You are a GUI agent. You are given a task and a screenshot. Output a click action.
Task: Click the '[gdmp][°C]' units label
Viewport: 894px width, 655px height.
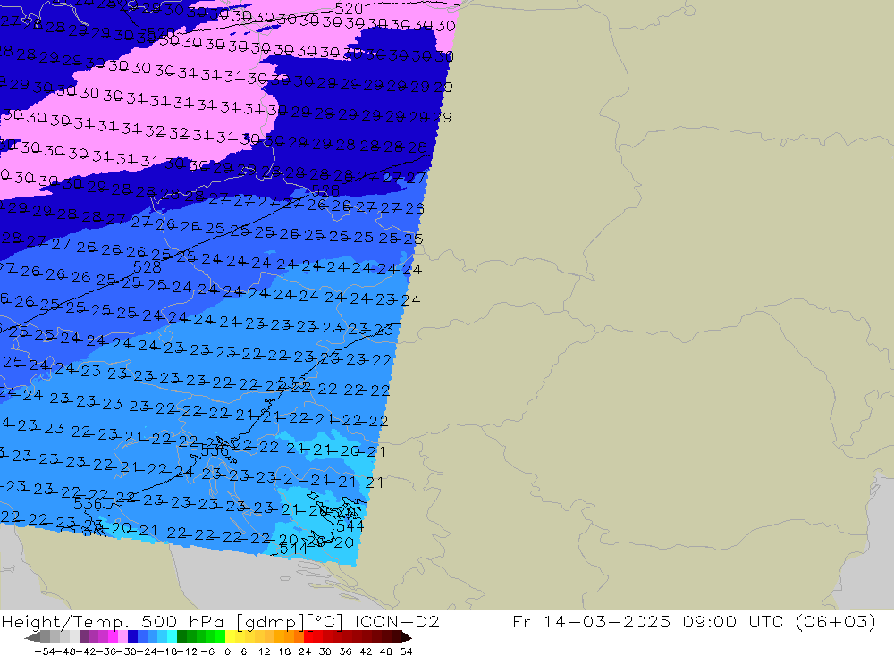click(290, 621)
